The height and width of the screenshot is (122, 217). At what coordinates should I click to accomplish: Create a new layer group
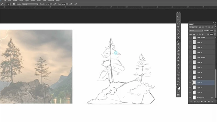(205, 102)
